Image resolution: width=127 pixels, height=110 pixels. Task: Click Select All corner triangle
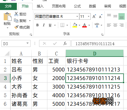[7, 53]
